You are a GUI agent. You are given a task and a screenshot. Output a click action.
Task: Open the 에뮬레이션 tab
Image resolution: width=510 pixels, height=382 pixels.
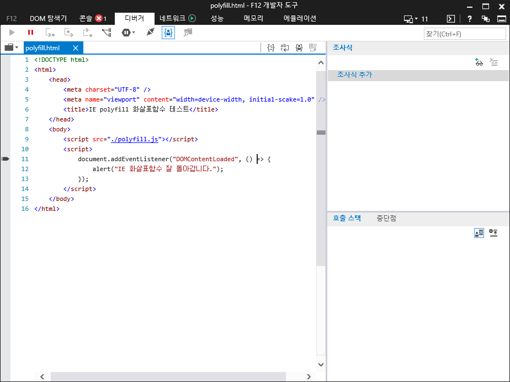click(x=300, y=19)
